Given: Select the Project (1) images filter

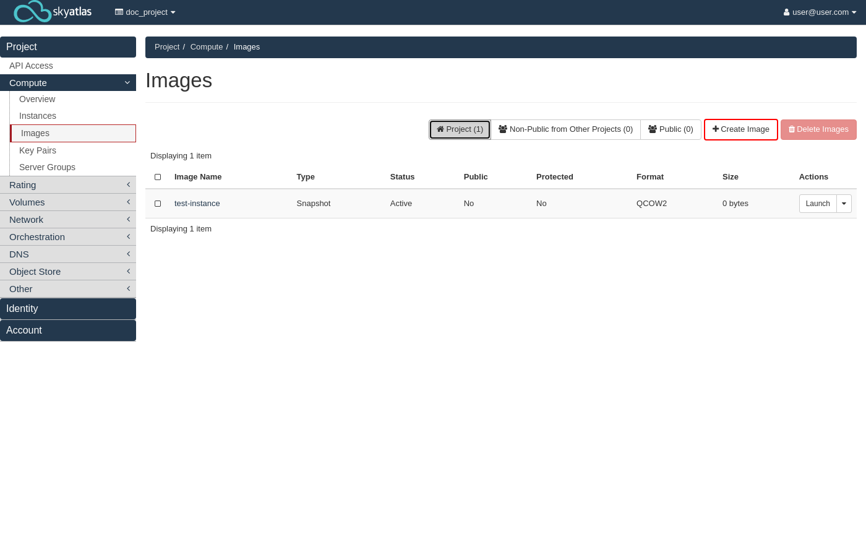Looking at the screenshot, I should pyautogui.click(x=460, y=129).
